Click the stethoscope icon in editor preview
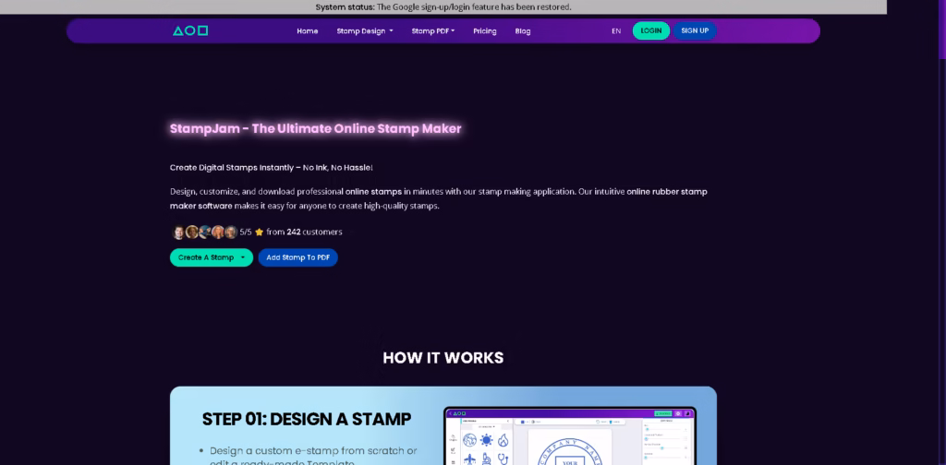Image resolution: width=946 pixels, height=465 pixels. 503,459
